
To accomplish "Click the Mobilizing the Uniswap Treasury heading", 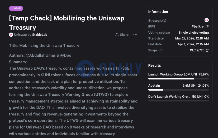I will 67,23.
